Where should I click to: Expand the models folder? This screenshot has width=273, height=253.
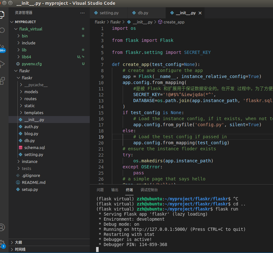21,92
